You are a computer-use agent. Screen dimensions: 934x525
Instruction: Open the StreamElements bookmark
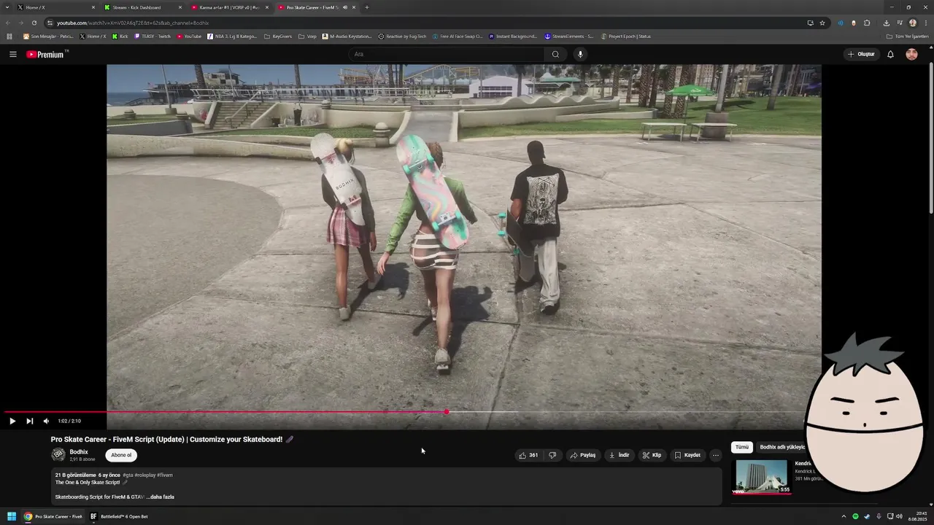569,36
